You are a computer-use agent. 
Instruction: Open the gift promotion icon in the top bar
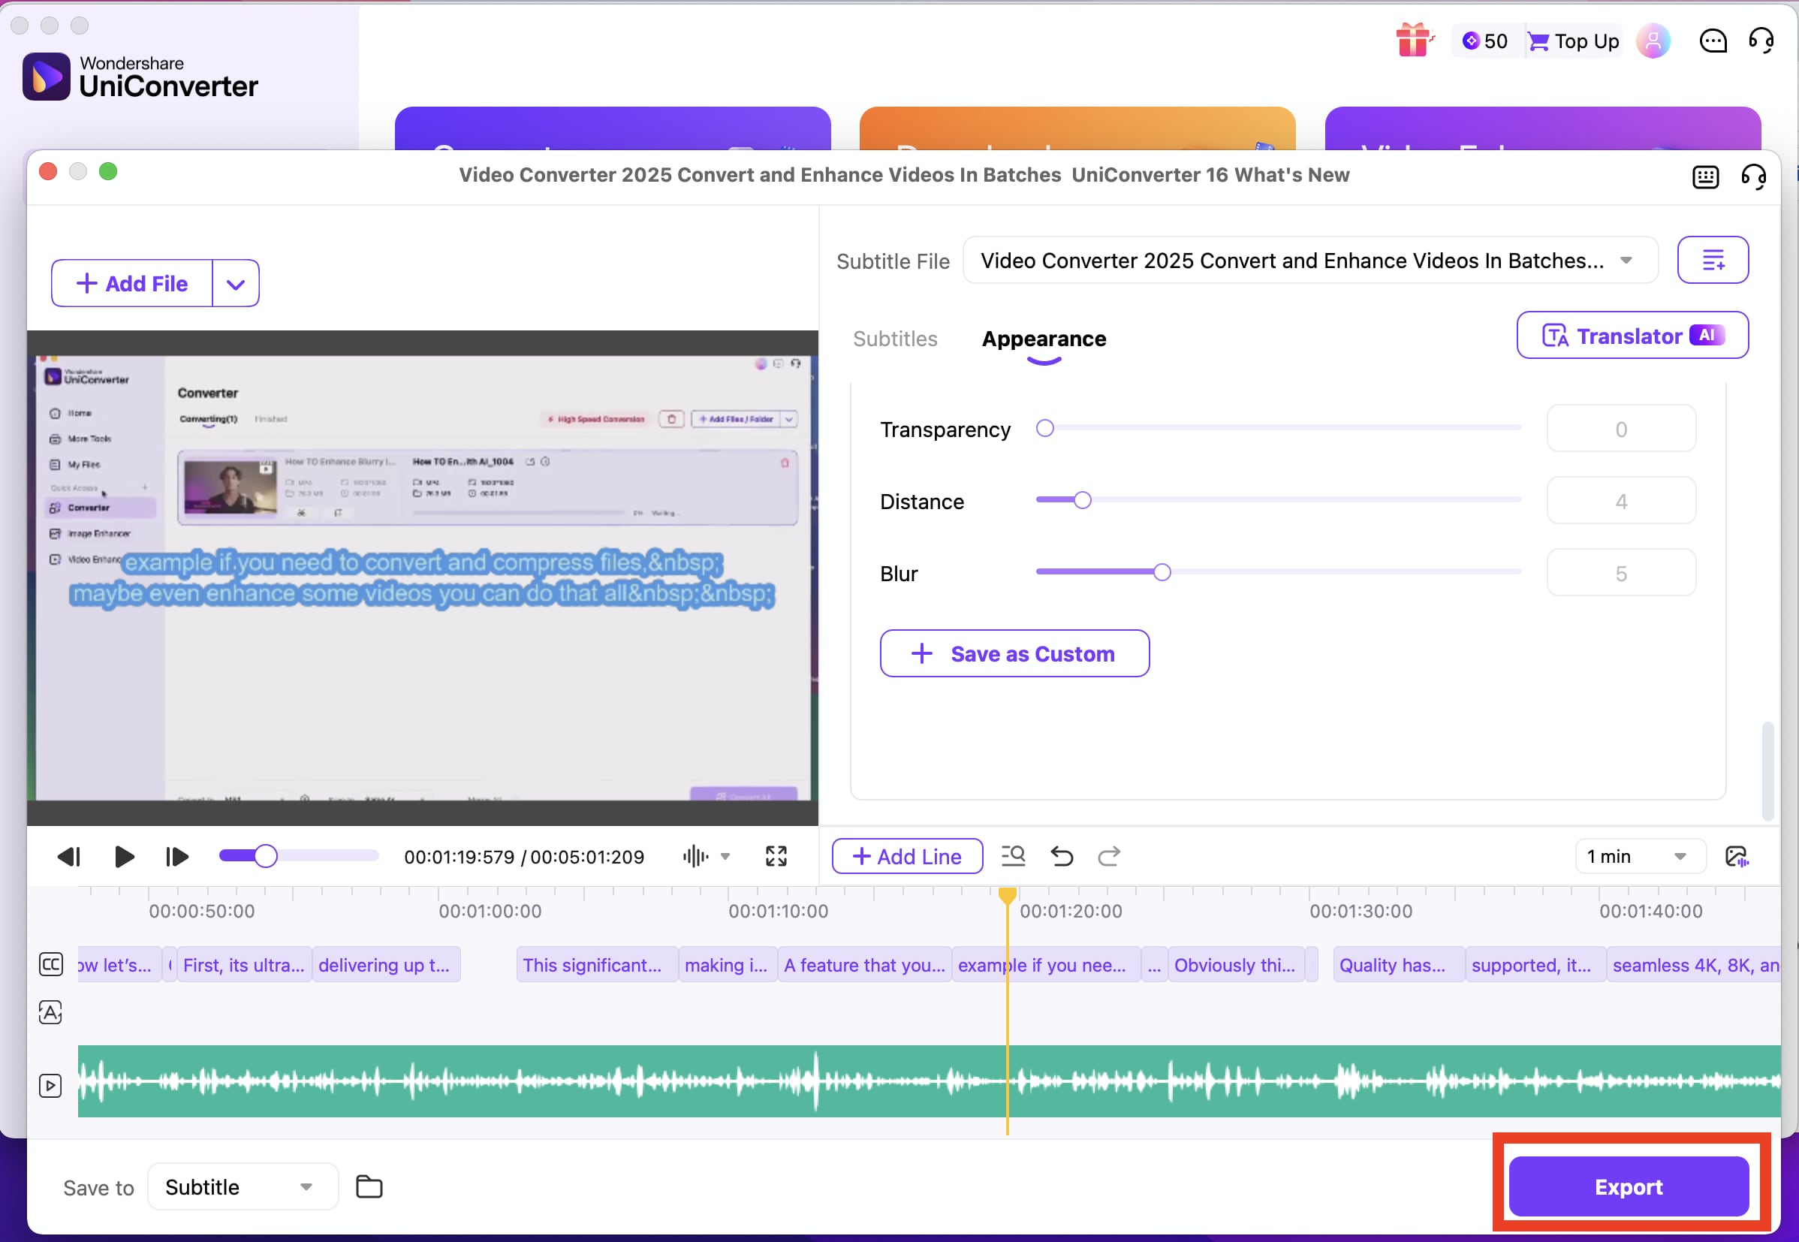pos(1414,41)
